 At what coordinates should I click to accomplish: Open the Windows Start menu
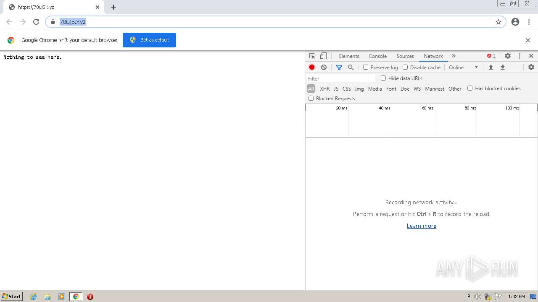pos(11,297)
